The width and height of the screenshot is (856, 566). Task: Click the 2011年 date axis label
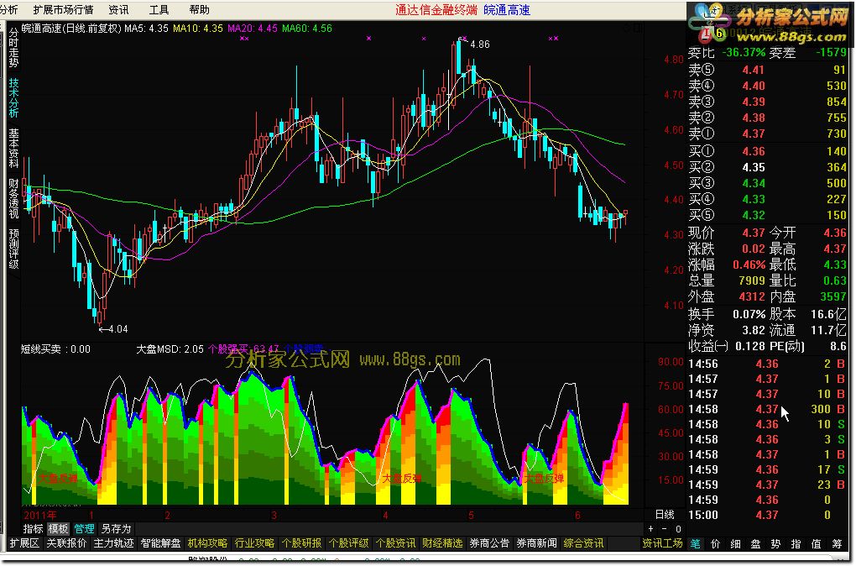(x=39, y=515)
